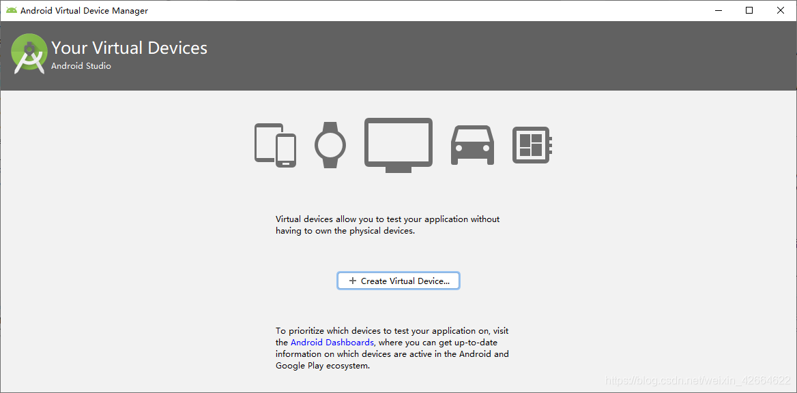
Task: Click the 'Android Studio' subtitle text
Action: point(81,66)
